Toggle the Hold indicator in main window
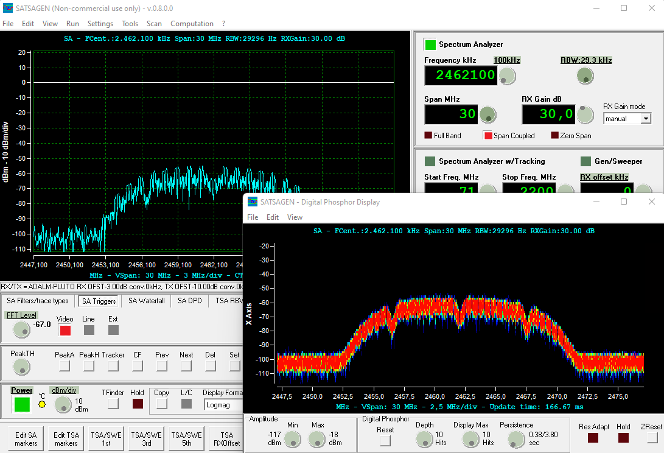Image resolution: width=664 pixels, height=453 pixels. click(138, 404)
